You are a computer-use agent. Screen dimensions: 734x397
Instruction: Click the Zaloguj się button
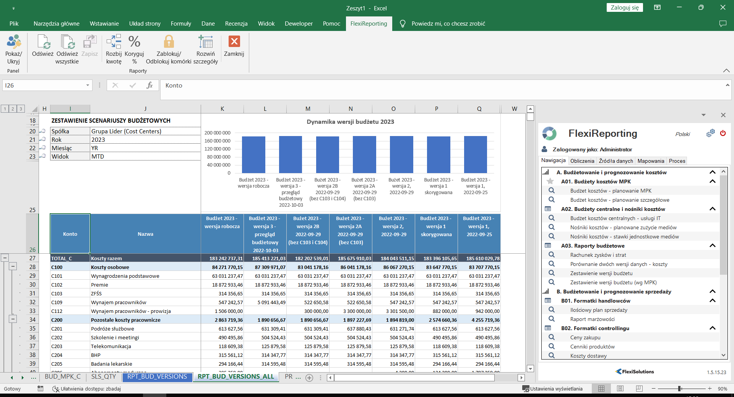tap(625, 8)
